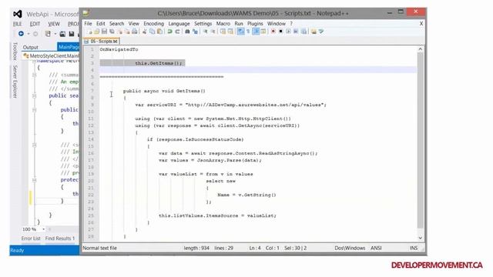Toggle Show Indent Guide in Notepad++

click(256, 32)
